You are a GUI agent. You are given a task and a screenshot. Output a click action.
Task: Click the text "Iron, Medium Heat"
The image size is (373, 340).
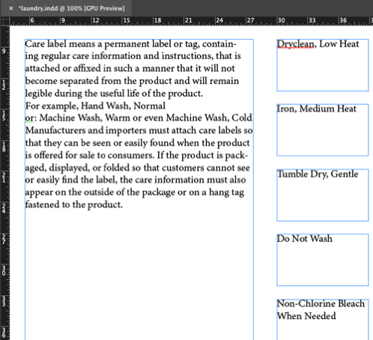click(x=317, y=109)
